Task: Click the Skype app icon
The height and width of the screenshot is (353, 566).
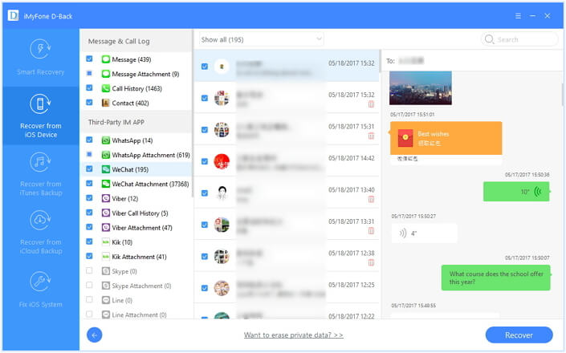Action: (105, 271)
